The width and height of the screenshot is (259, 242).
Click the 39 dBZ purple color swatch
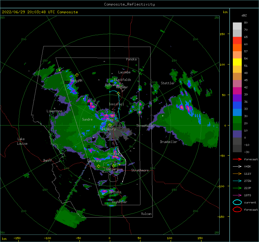pos(237,98)
